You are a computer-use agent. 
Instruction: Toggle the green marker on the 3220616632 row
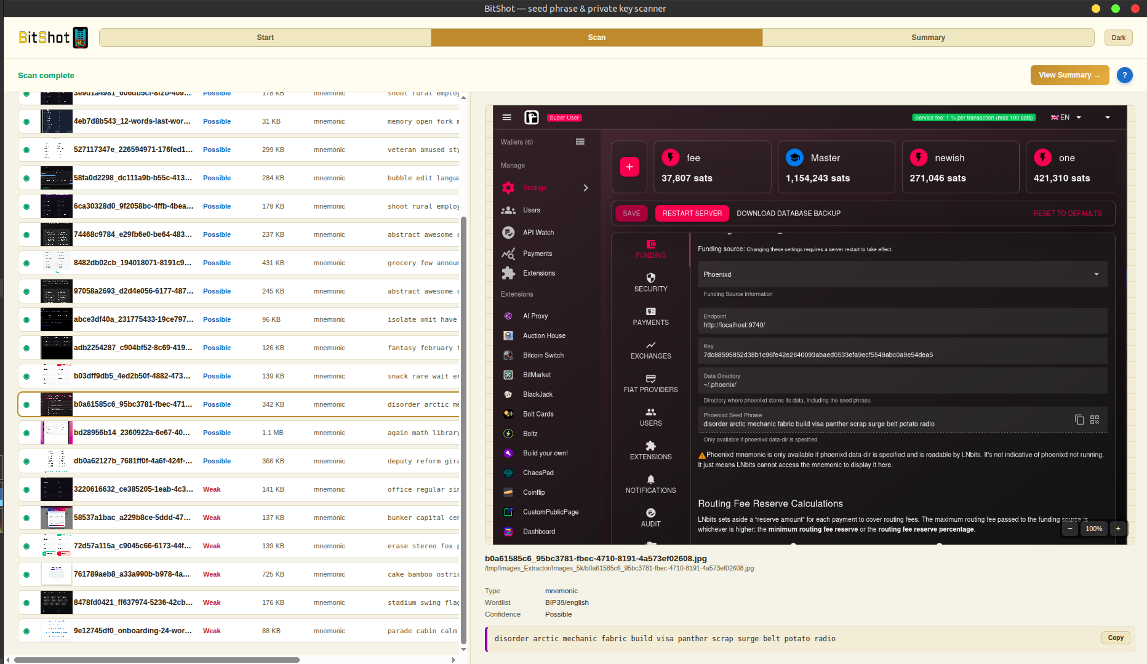tap(26, 490)
